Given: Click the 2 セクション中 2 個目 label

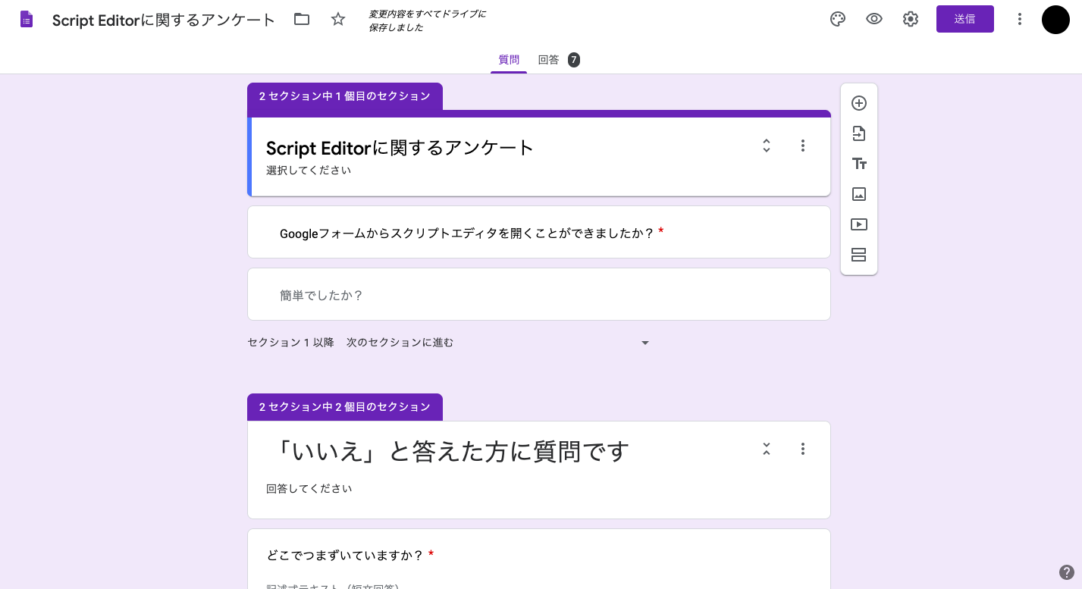Looking at the screenshot, I should point(345,407).
